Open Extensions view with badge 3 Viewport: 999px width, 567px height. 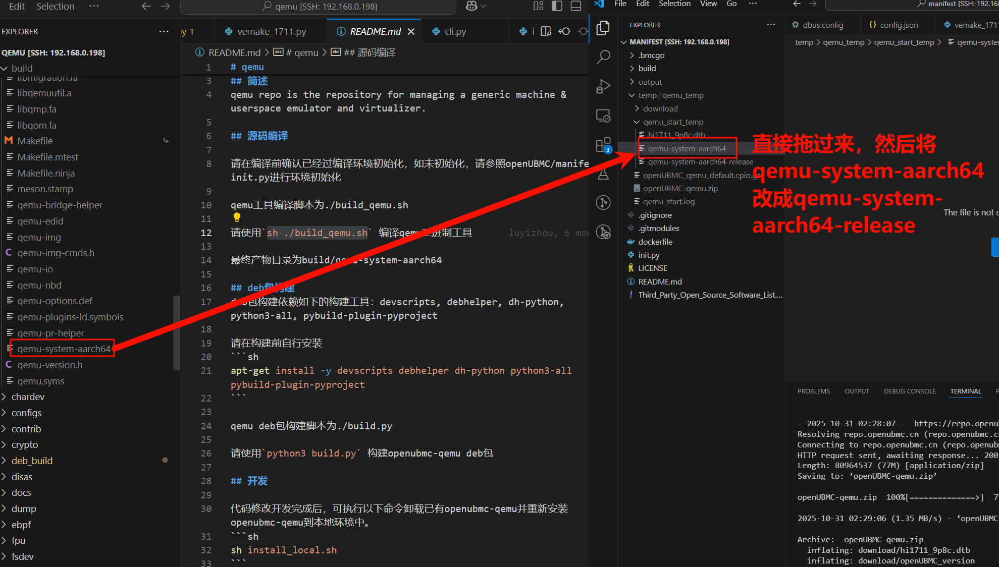pyautogui.click(x=603, y=145)
